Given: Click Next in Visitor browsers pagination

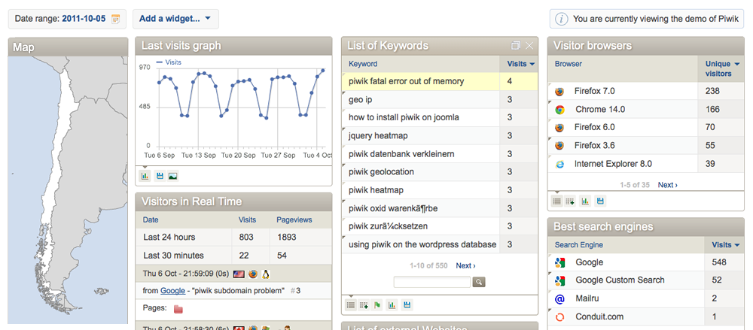Looking at the screenshot, I should 667,185.
